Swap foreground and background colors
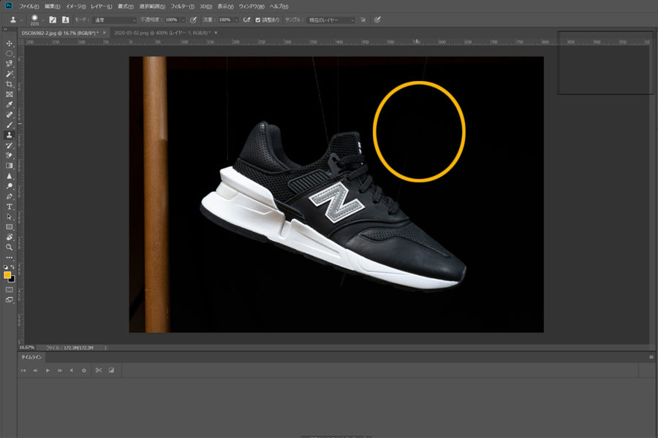 pos(12,266)
